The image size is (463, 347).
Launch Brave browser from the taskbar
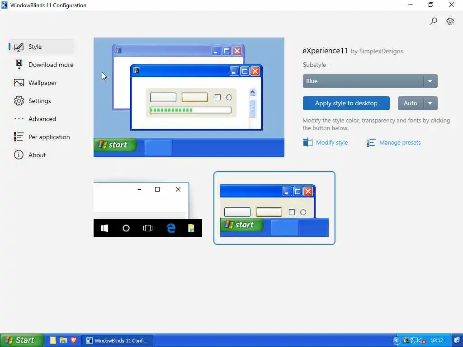click(x=74, y=340)
